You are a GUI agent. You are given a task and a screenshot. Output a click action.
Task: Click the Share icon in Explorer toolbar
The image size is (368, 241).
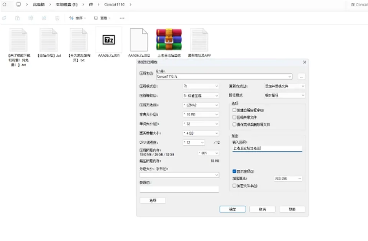44,18
